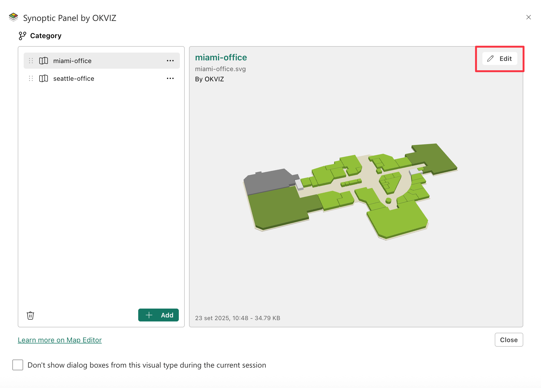The image size is (541, 388).
Task: Click the map icon for miami-office
Action: coord(44,61)
